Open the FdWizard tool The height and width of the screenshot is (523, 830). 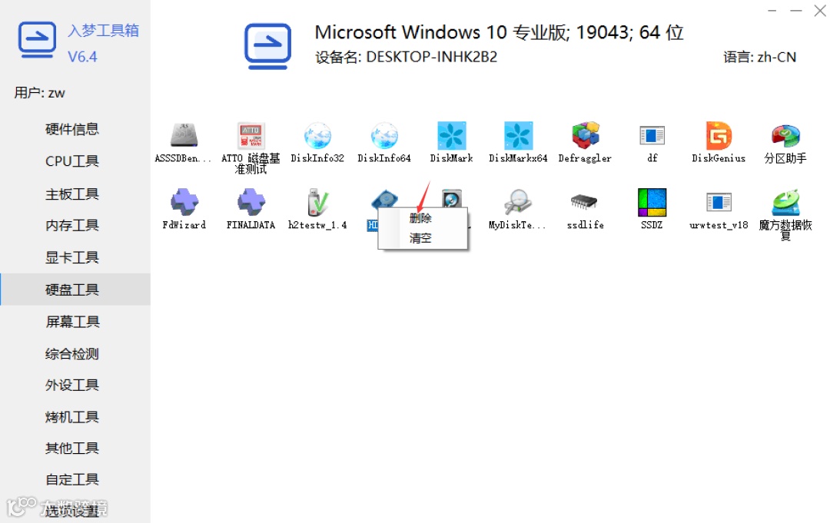click(184, 202)
